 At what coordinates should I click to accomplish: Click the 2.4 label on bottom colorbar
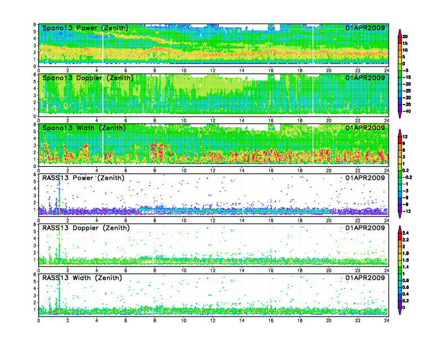coord(405,233)
